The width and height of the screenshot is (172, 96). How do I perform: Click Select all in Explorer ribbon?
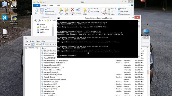(x=122, y=9)
